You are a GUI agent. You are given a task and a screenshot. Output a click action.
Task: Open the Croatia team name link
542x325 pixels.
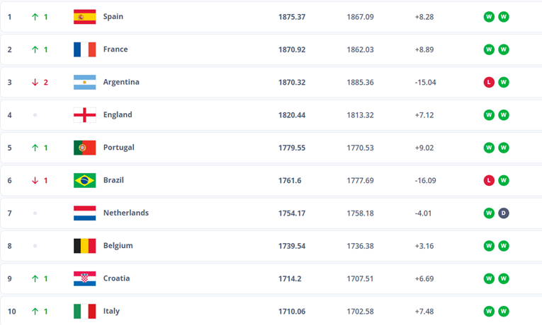pos(116,278)
